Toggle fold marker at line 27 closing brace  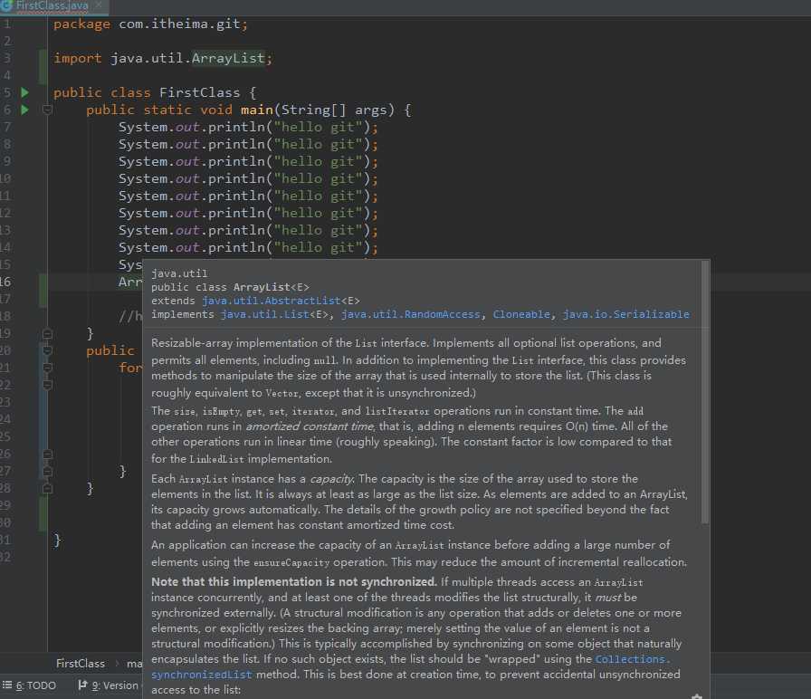(x=47, y=472)
